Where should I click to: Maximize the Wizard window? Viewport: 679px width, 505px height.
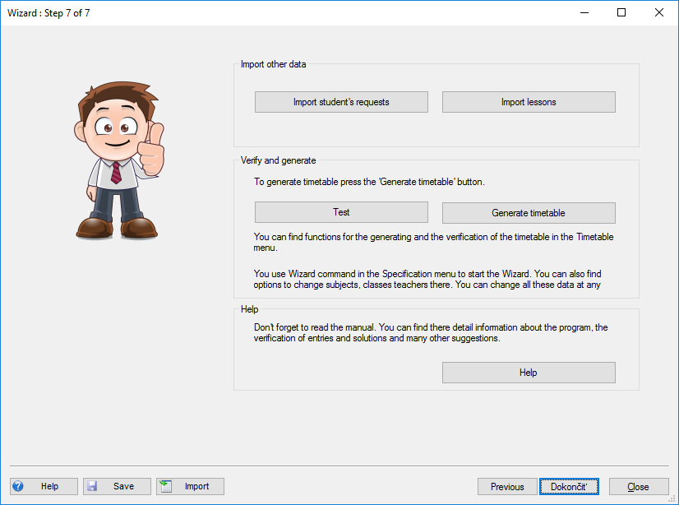click(x=621, y=12)
